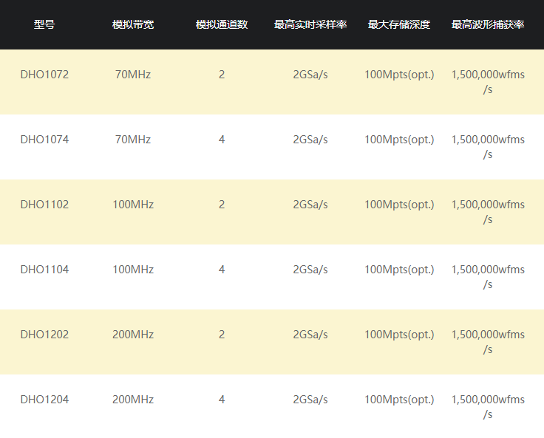Click channel count 4 in DHO1104 row
The height and width of the screenshot is (438, 544).
click(x=222, y=270)
